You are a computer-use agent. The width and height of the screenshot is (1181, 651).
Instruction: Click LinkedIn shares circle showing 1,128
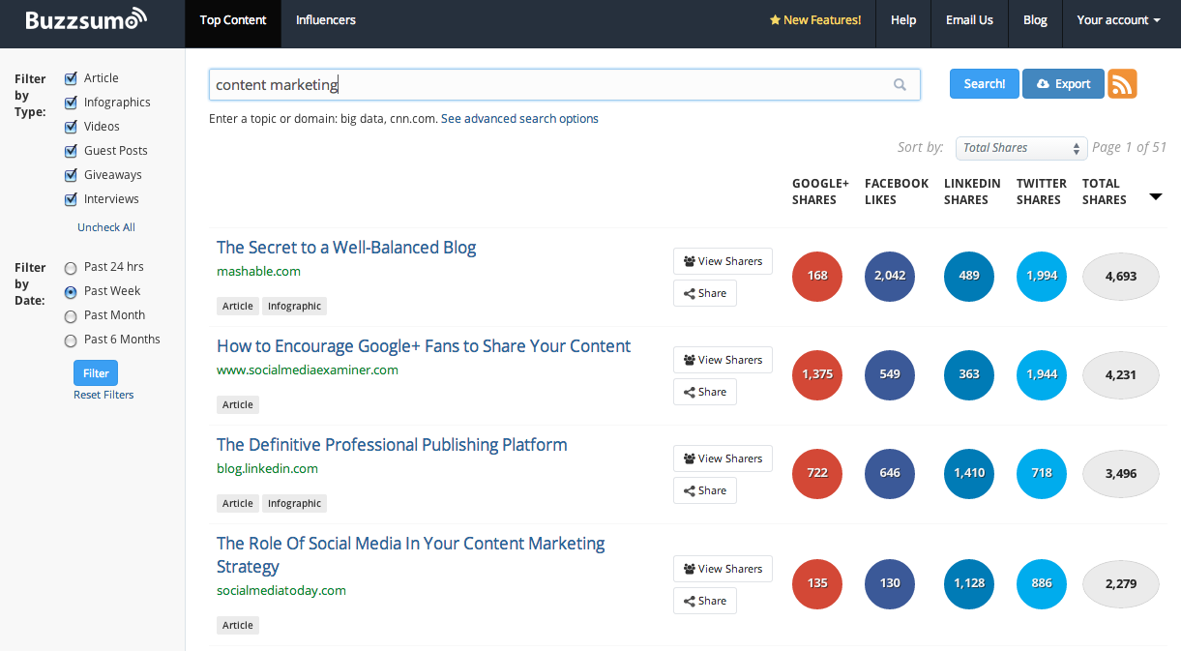[969, 583]
